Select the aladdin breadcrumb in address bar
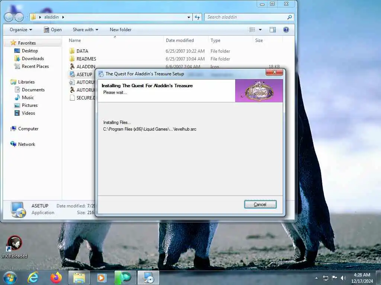This screenshot has height=285, width=381. pyautogui.click(x=51, y=17)
